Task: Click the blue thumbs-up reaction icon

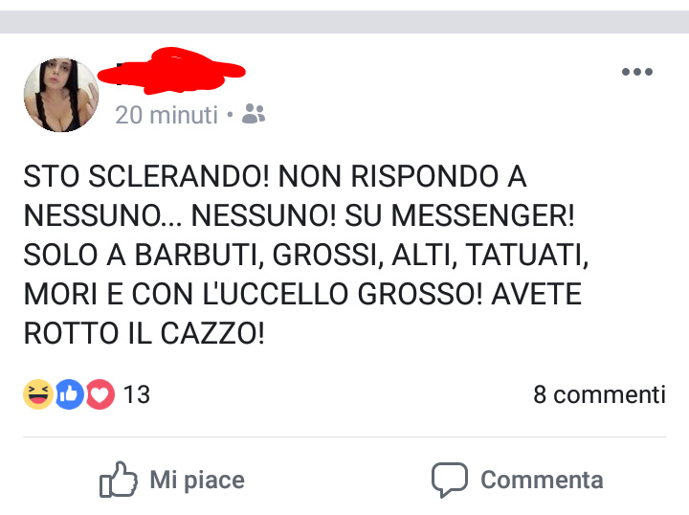Action: 70,394
